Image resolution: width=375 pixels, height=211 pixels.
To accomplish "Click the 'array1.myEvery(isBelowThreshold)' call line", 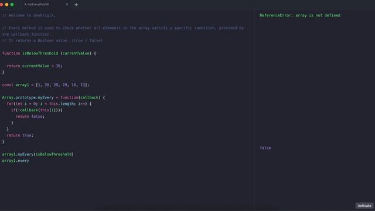I will 37,154.
